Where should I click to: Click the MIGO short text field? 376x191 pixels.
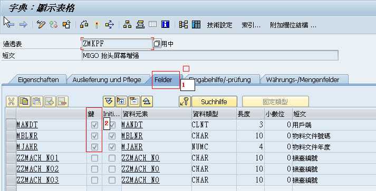point(210,56)
